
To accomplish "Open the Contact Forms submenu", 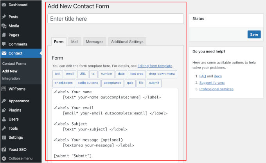I will click(14, 63).
